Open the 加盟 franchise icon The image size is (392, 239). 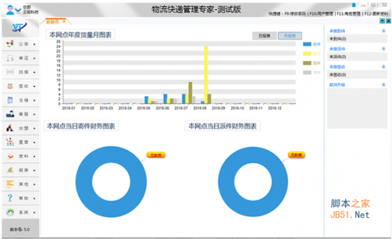pos(10,128)
